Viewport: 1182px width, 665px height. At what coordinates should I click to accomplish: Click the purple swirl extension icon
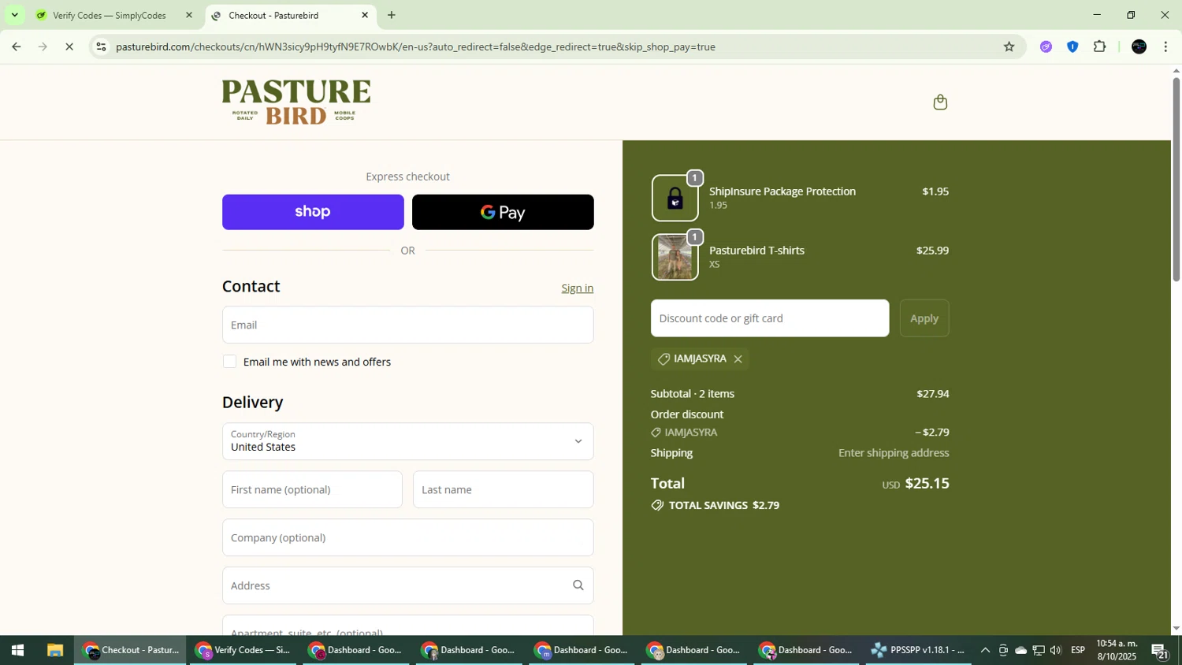[x=1046, y=46]
